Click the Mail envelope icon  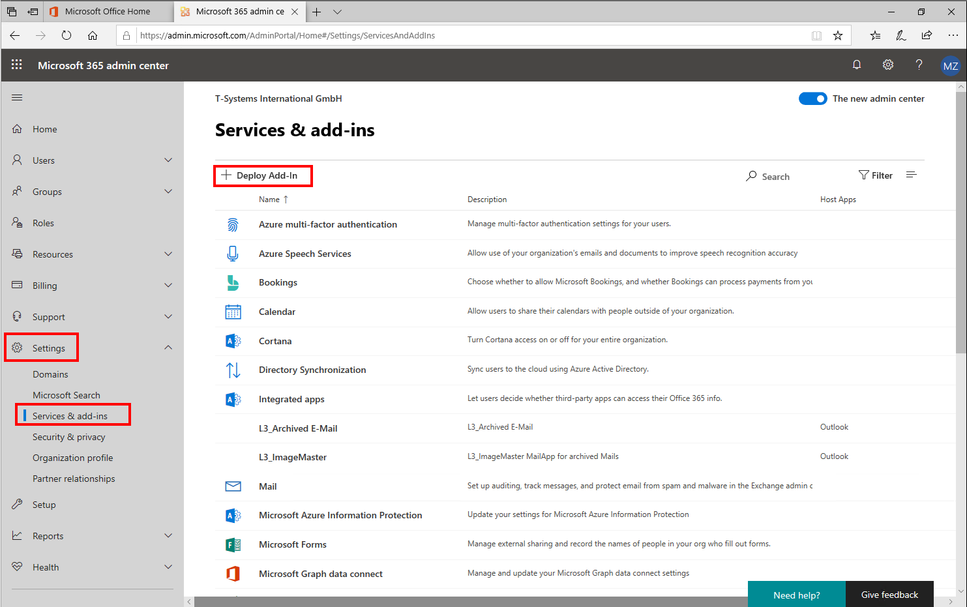pyautogui.click(x=233, y=486)
